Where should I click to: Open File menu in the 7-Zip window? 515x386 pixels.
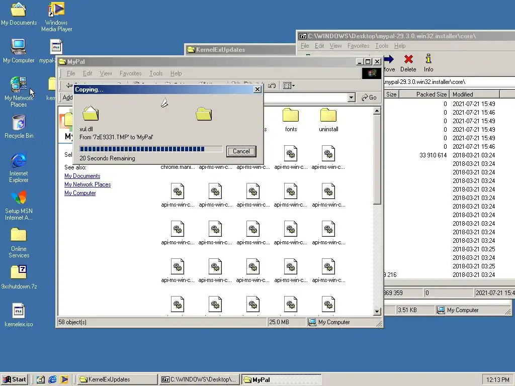(304, 46)
